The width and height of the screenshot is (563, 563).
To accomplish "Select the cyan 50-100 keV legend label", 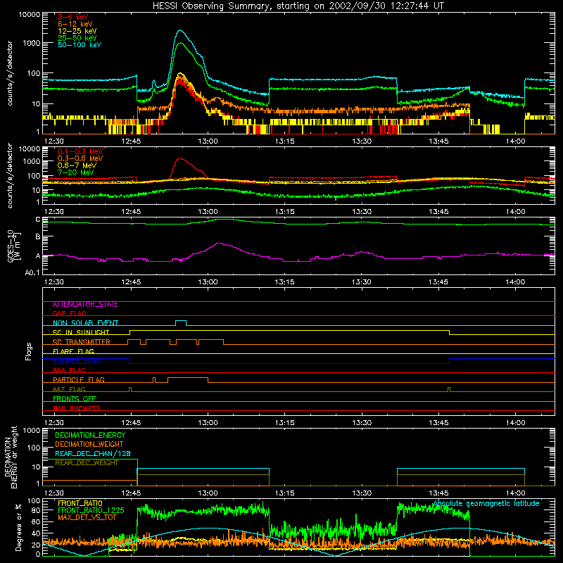I will click(79, 45).
